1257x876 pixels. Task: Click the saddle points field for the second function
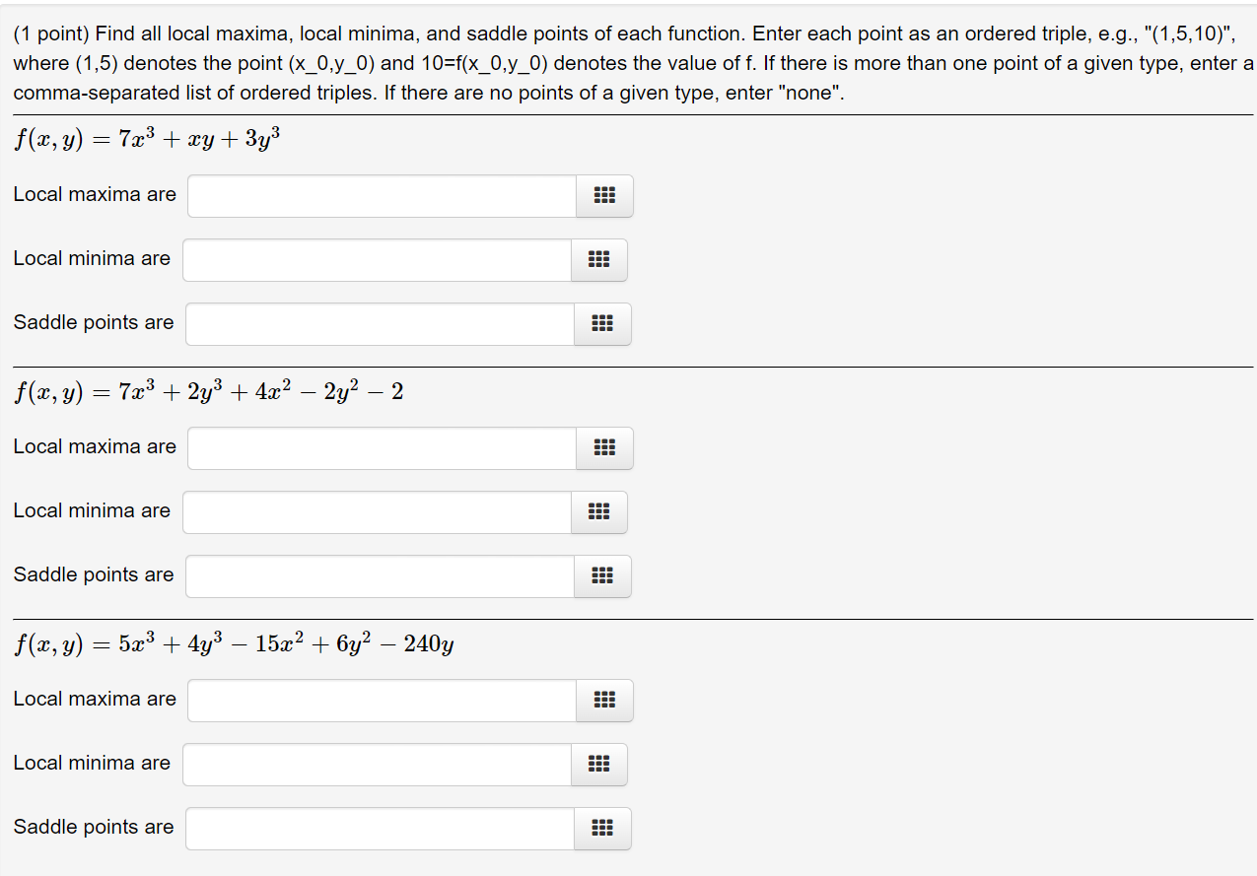[x=378, y=576]
